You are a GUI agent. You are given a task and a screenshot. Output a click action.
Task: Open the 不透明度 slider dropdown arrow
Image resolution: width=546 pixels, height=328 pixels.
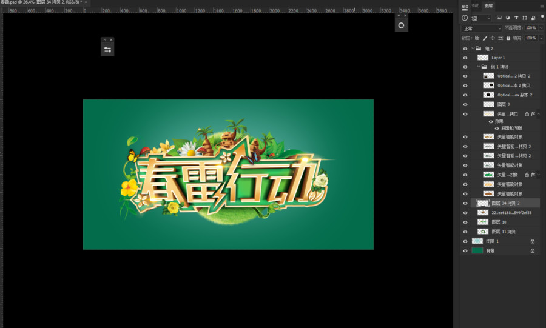point(541,28)
